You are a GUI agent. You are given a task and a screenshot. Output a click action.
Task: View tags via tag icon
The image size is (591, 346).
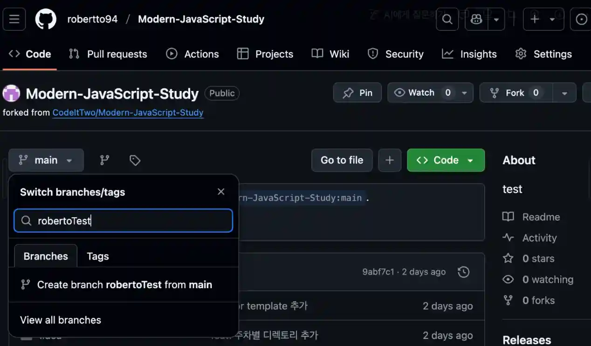click(x=135, y=160)
